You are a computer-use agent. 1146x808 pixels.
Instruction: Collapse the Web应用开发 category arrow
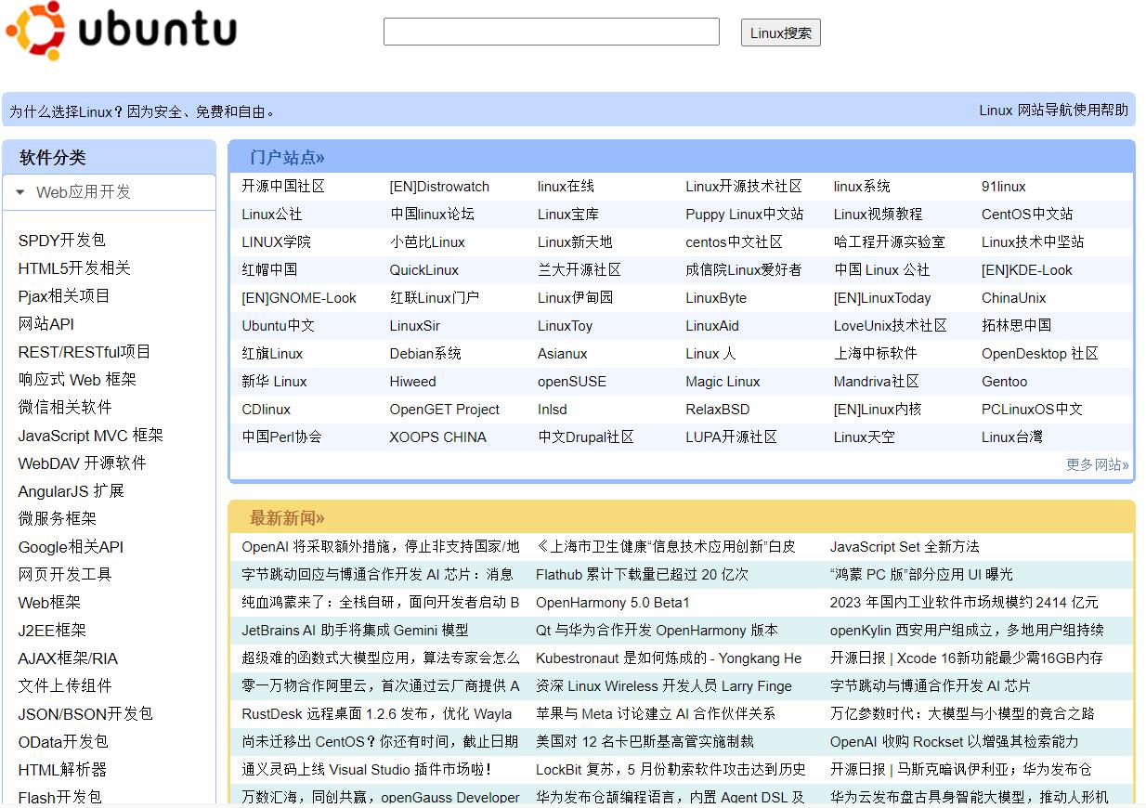[20, 192]
